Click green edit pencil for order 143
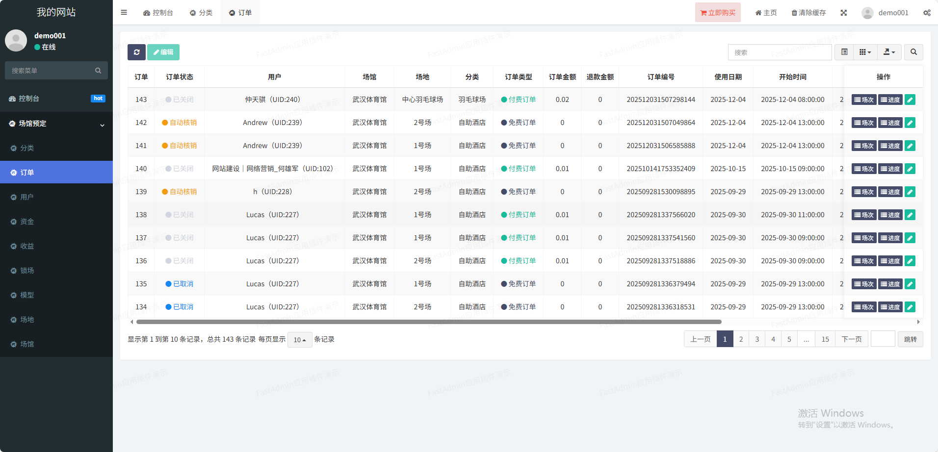 910,100
